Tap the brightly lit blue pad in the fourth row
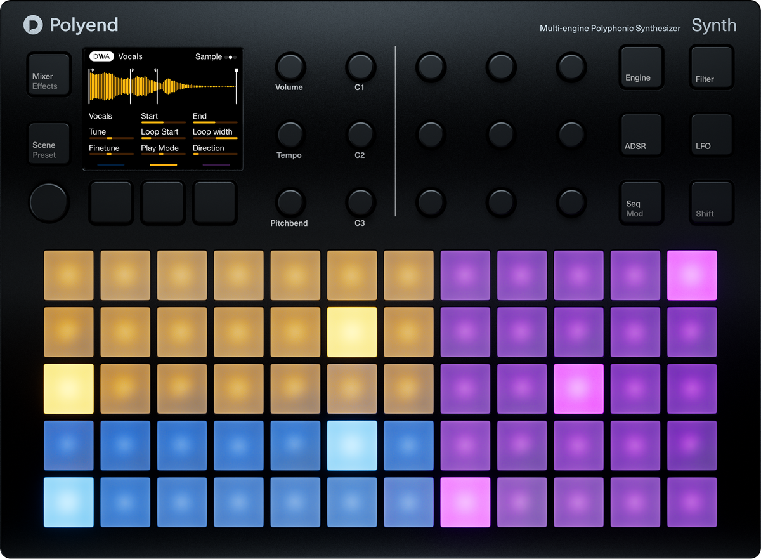The height and width of the screenshot is (559, 761). pos(352,445)
